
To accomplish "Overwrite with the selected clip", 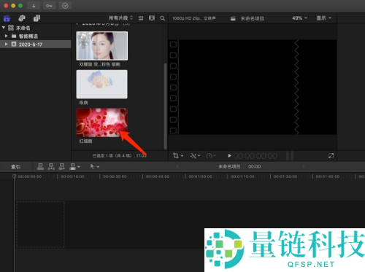I will point(72,166).
